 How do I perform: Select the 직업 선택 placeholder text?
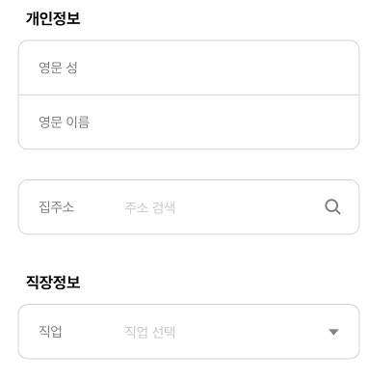coord(149,332)
